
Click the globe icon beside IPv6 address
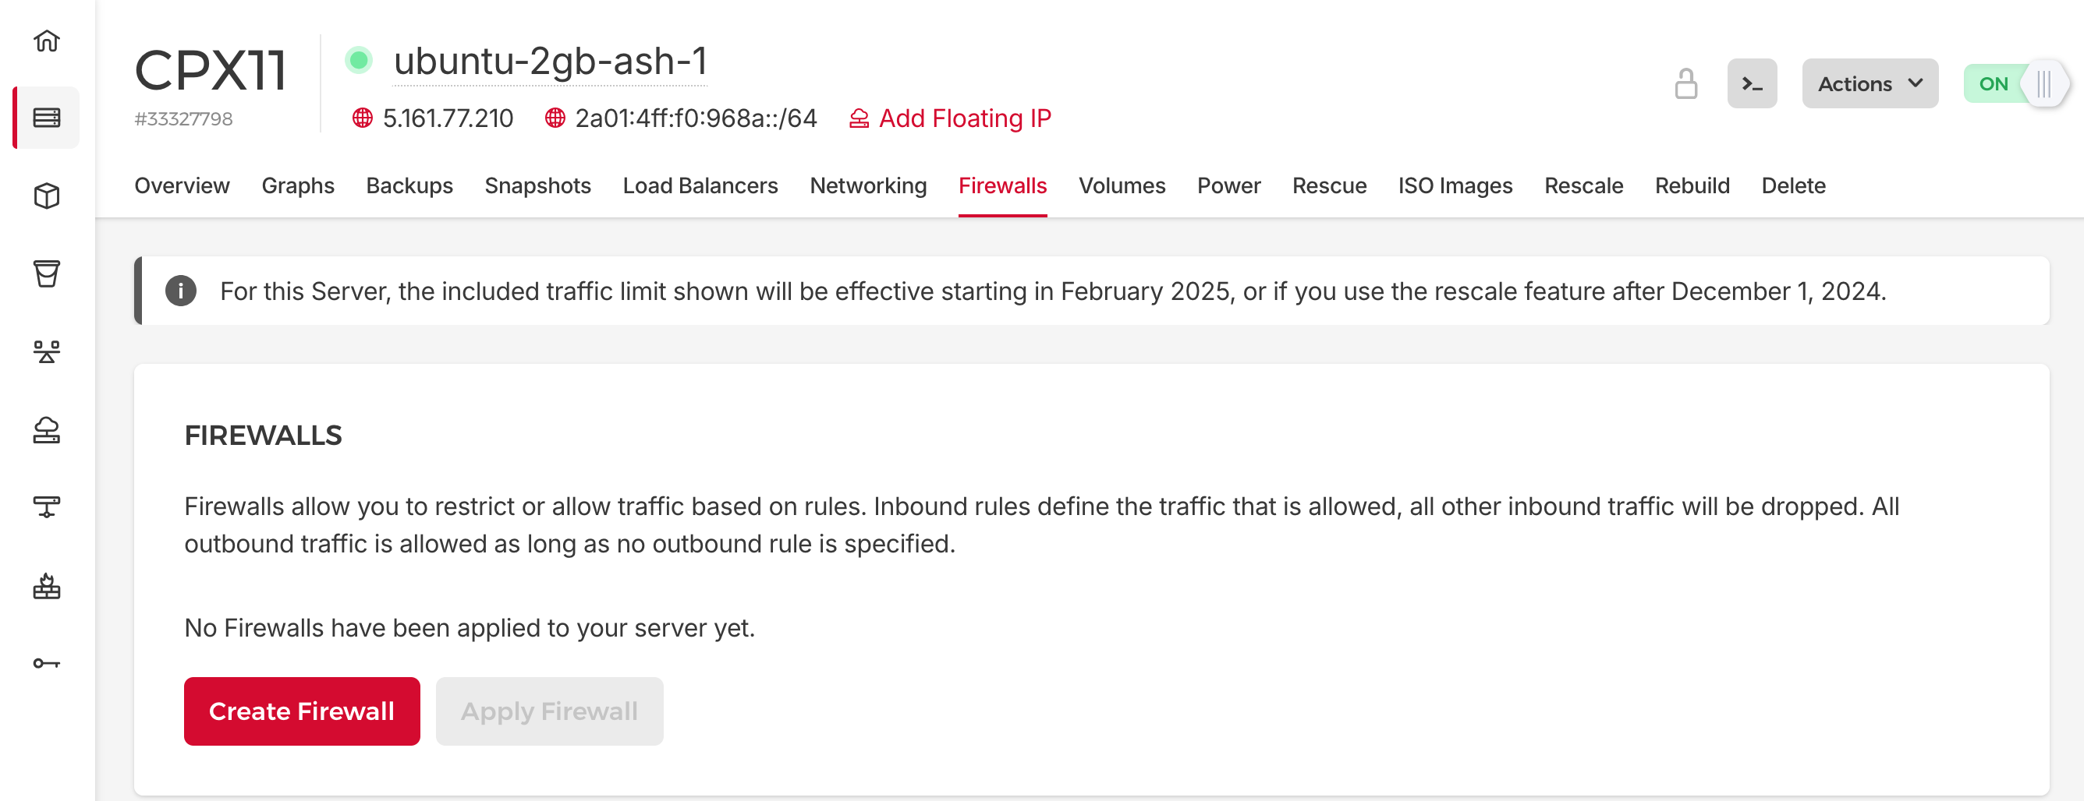pos(555,118)
